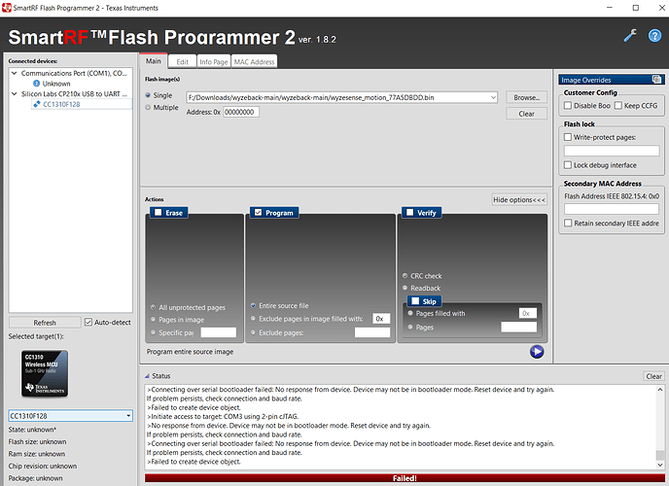Screen dimensions: 669x486
Task: Check the Disable Boo checkbox
Action: pos(568,105)
